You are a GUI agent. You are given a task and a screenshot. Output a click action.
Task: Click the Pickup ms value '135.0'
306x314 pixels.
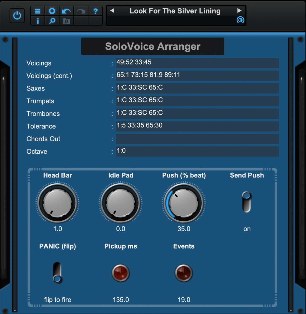click(121, 300)
